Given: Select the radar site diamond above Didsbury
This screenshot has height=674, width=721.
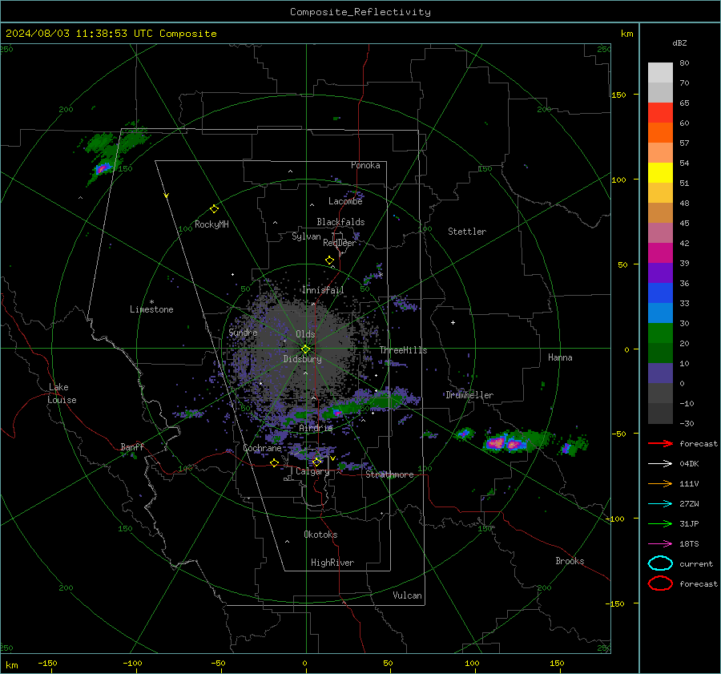Looking at the screenshot, I should point(305,349).
